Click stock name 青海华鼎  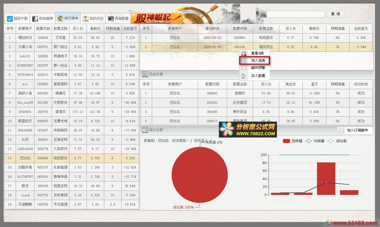pos(60,177)
